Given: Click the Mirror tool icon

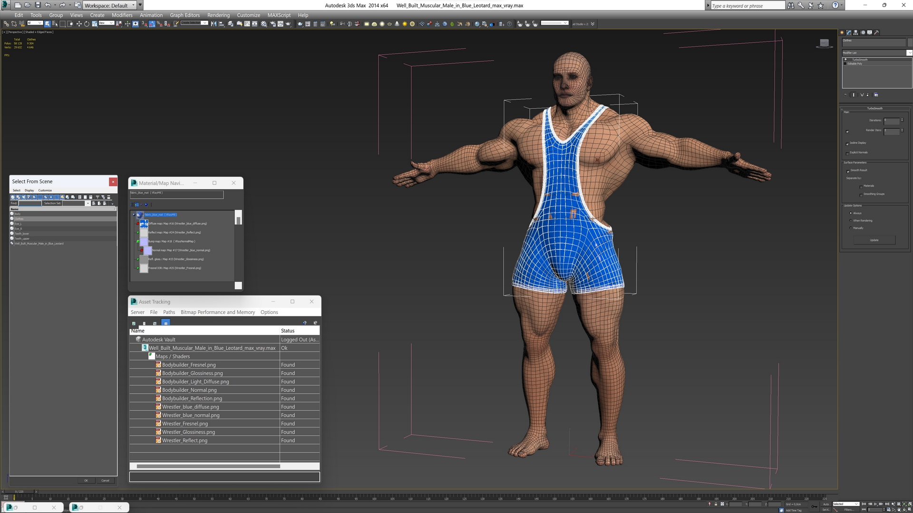Looking at the screenshot, I should 214,24.
